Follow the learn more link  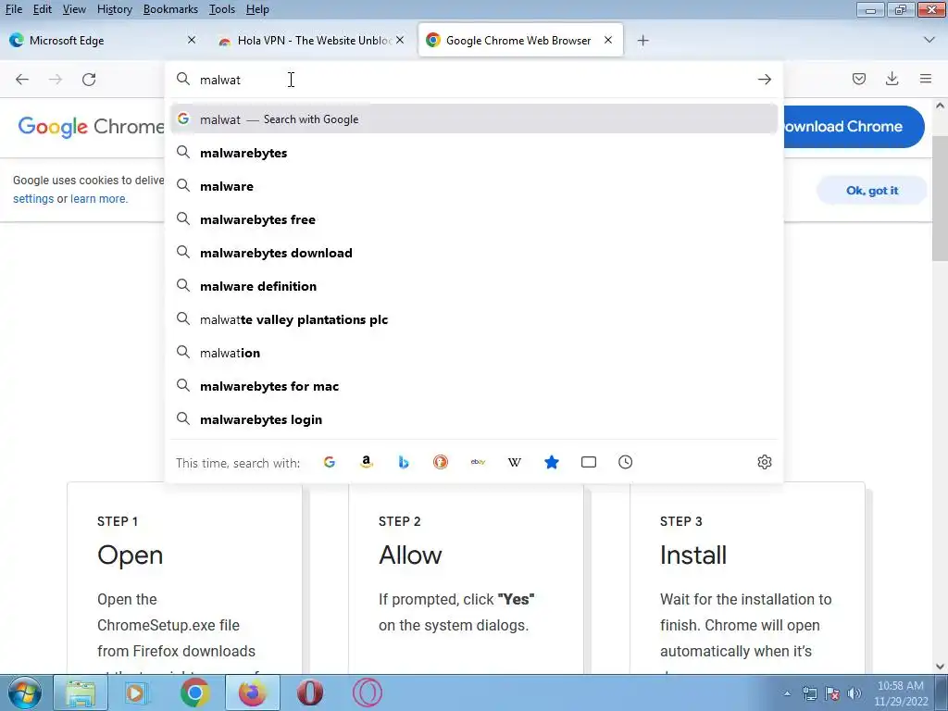click(98, 199)
